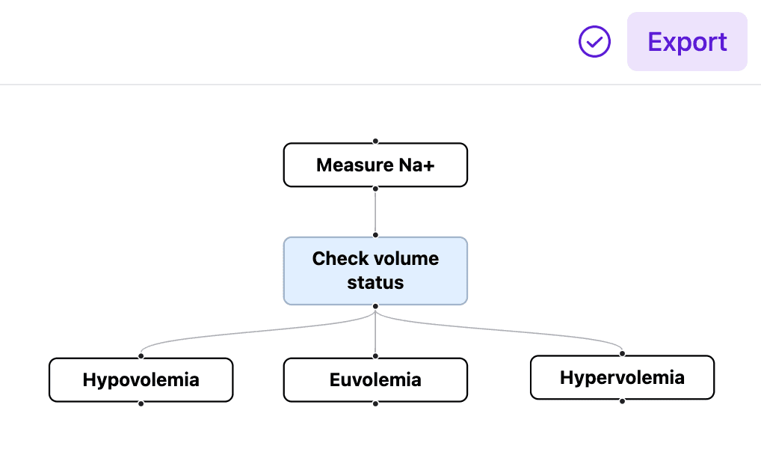Click top connector dot of Hypervolemia
The width and height of the screenshot is (761, 464).
pyautogui.click(x=622, y=354)
